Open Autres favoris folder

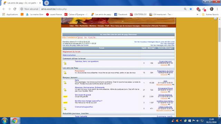tap(210, 14)
